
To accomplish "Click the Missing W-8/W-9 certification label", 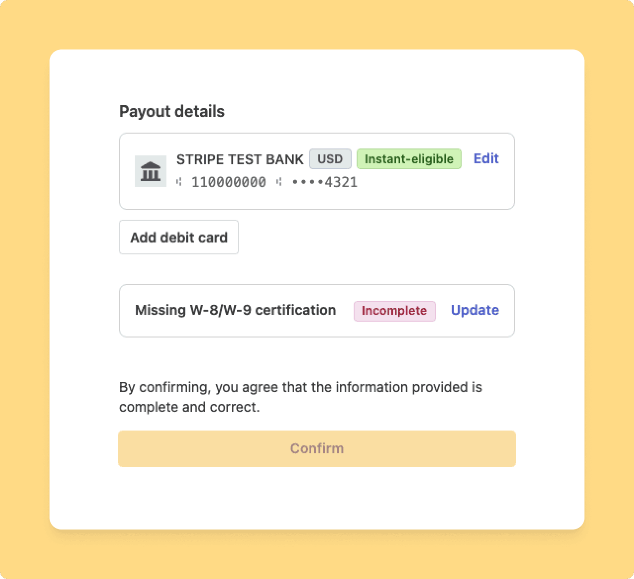I will pyautogui.click(x=235, y=310).
